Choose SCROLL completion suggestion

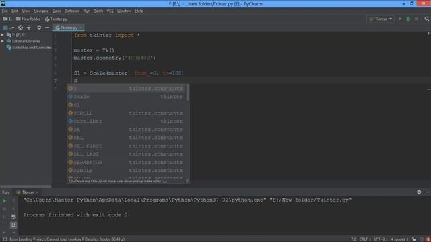coord(127,113)
